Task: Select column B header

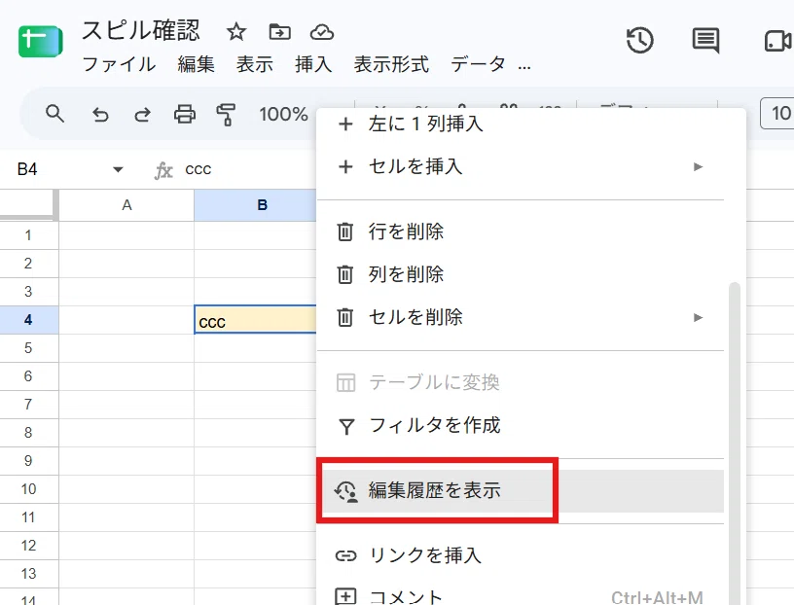Action: pos(255,205)
